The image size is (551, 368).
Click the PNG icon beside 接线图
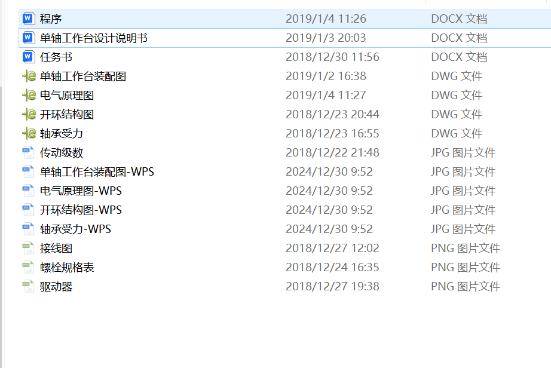(28, 248)
